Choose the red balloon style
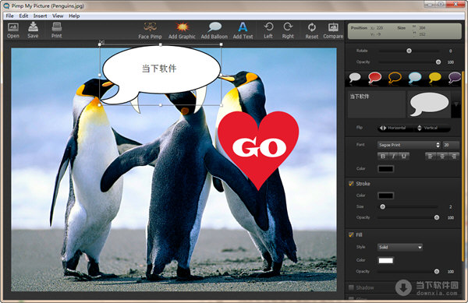Screen dimensions: 468x303 point(374,78)
